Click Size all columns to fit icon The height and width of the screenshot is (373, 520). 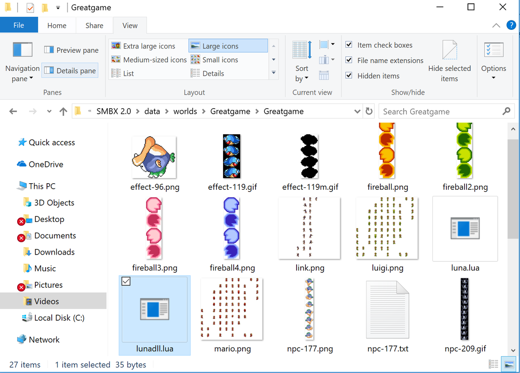tap(324, 76)
